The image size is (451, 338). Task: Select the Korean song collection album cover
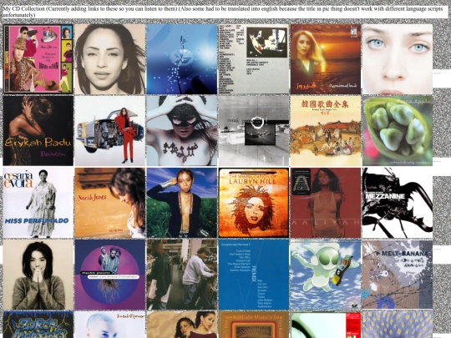(x=326, y=131)
